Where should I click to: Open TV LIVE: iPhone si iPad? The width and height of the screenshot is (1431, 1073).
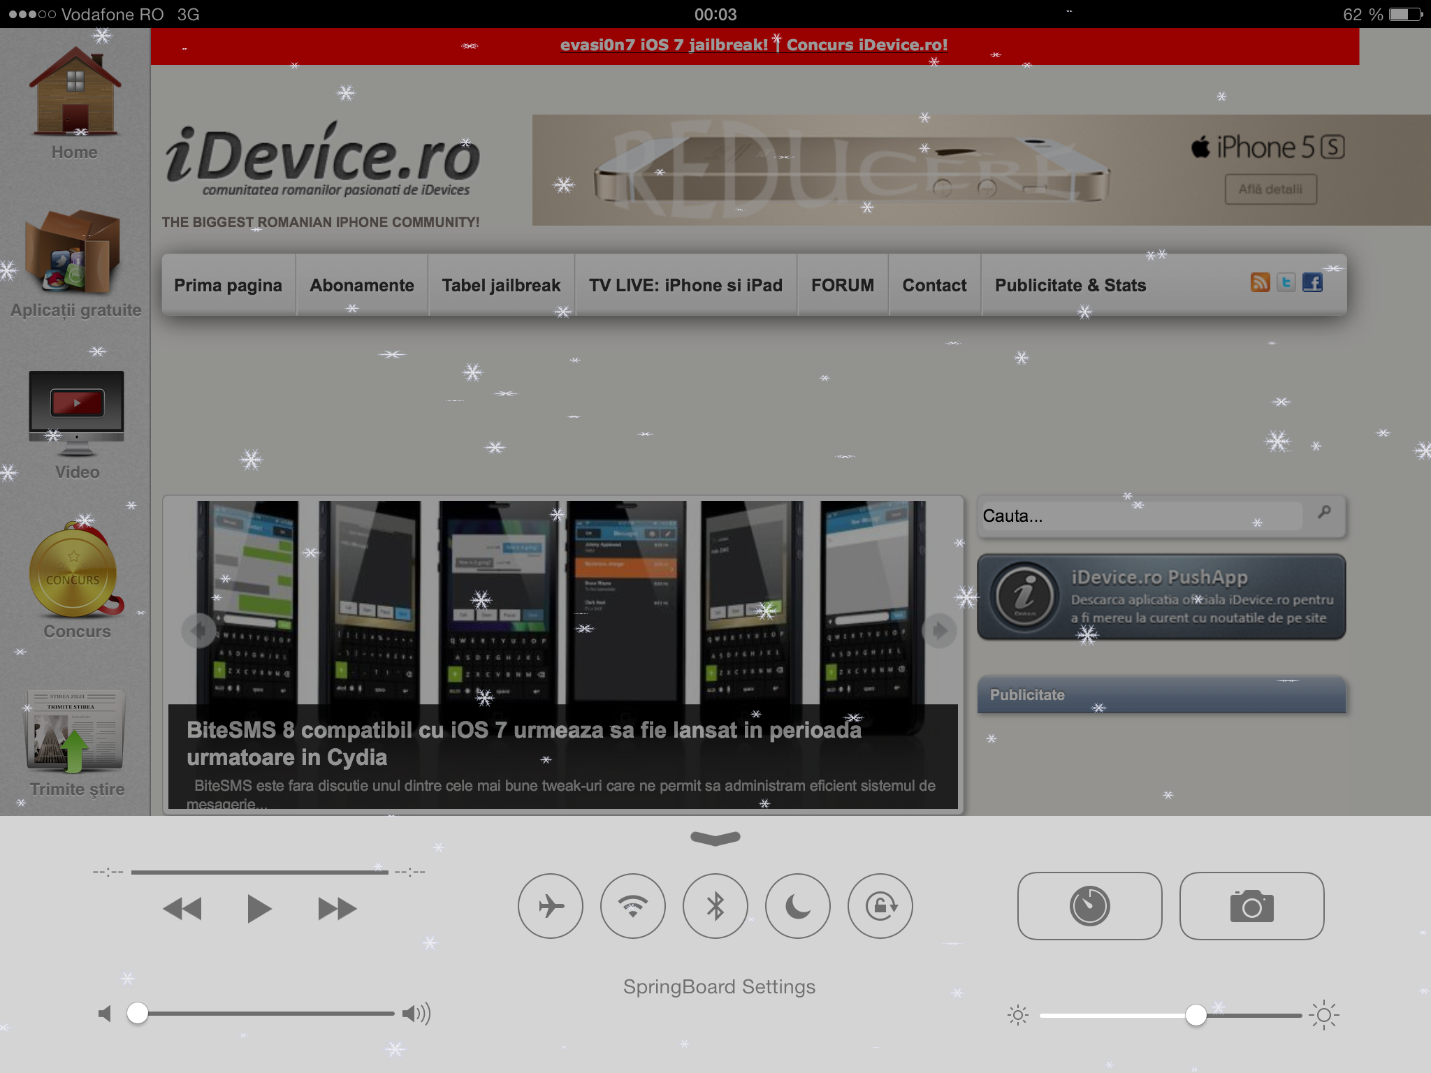[x=685, y=285]
